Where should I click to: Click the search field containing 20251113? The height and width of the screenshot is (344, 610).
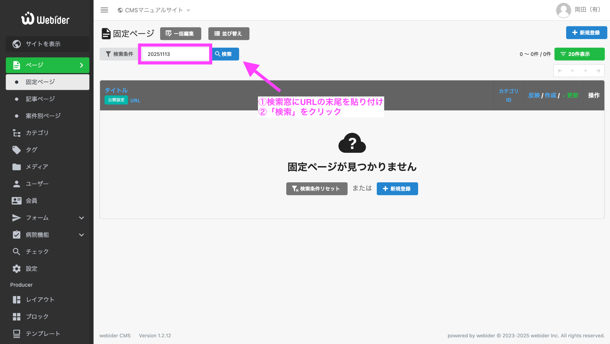[175, 54]
